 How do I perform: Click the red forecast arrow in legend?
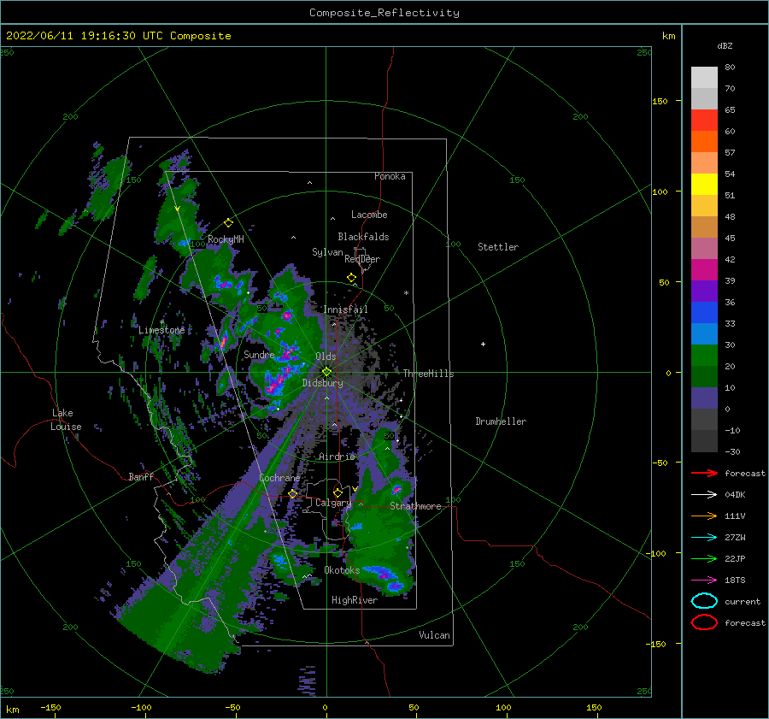[704, 473]
